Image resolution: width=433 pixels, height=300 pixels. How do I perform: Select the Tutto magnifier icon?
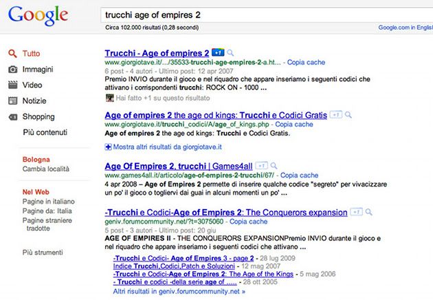point(12,54)
